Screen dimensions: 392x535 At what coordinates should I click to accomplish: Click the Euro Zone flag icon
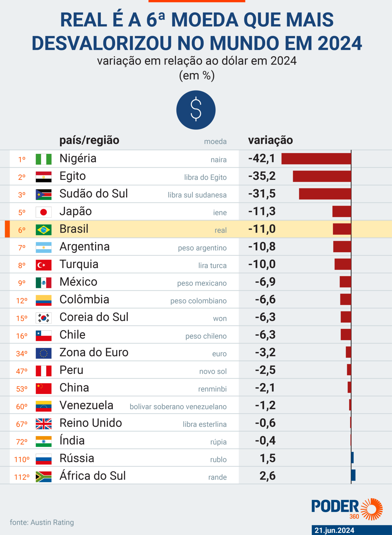click(44, 353)
